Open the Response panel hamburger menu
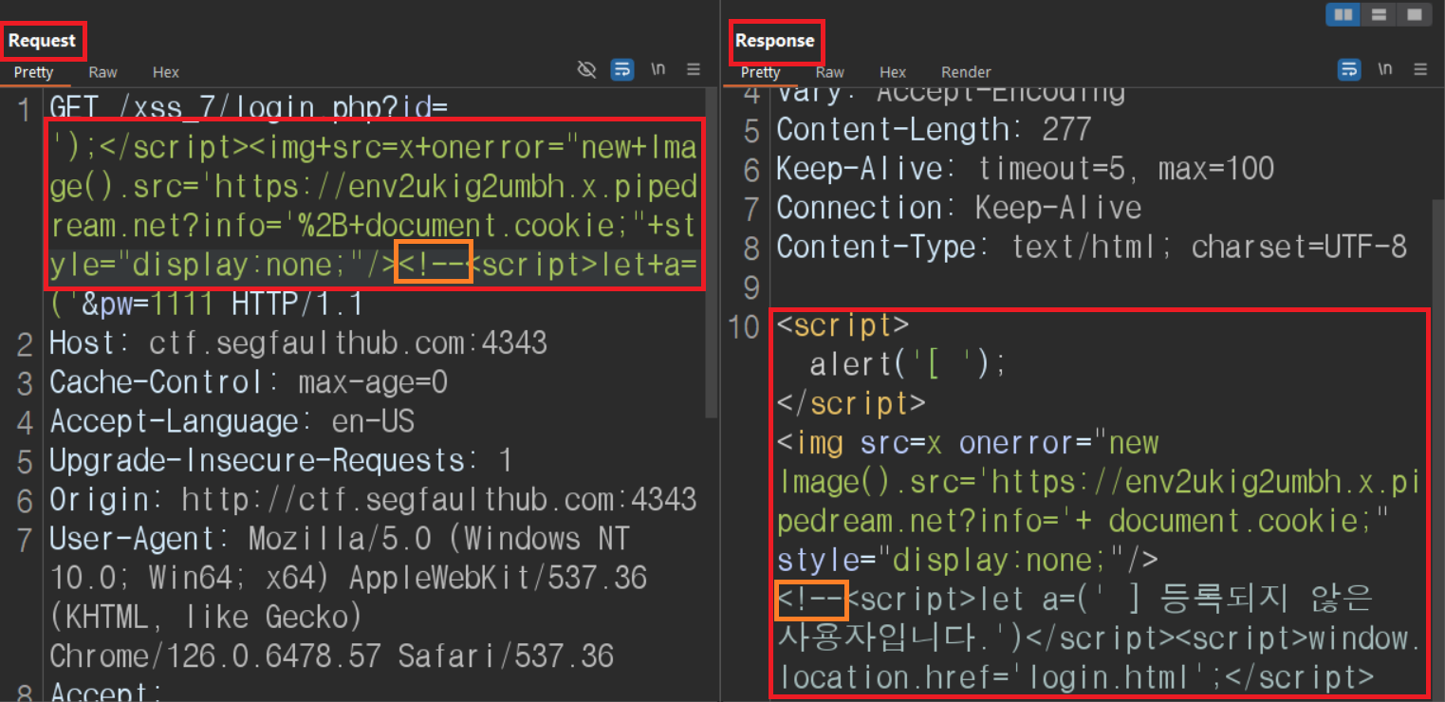Image resolution: width=1445 pixels, height=702 pixels. pyautogui.click(x=1420, y=69)
